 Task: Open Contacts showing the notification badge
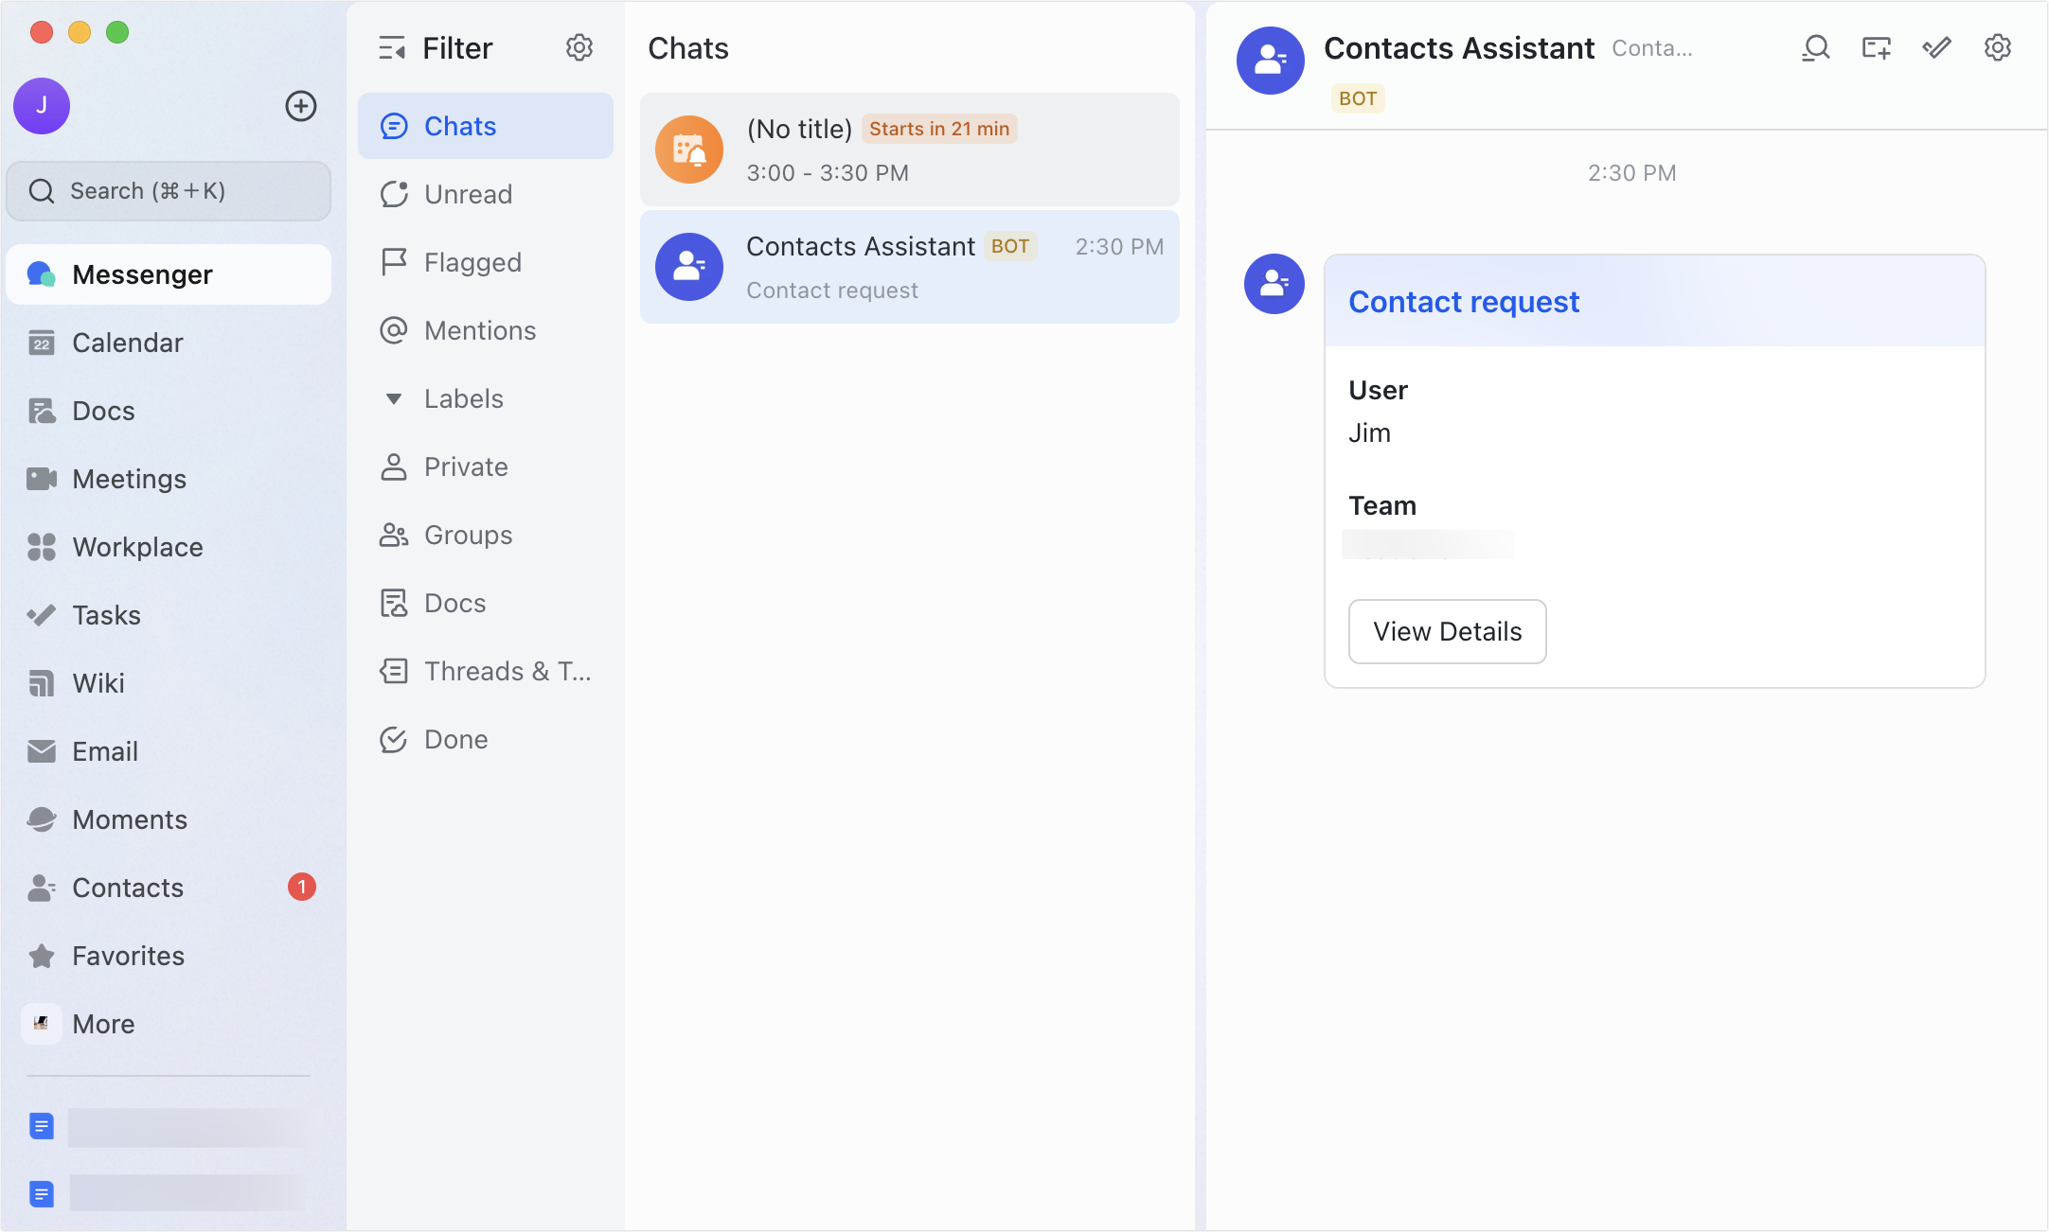click(x=128, y=888)
